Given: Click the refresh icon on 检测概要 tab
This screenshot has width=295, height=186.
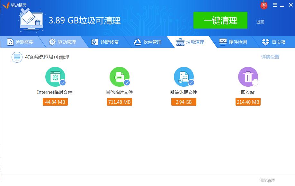Looking at the screenshot, I should [10, 42].
